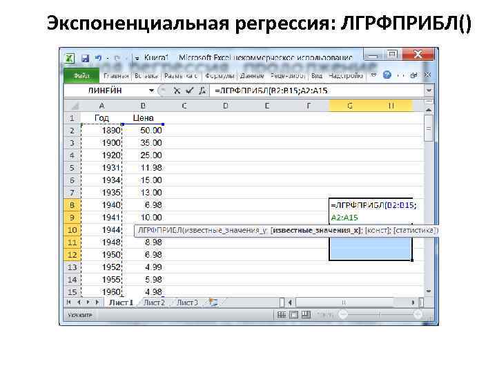Open the Рецензирование ribbon tab
The width and height of the screenshot is (497, 373).
click(x=288, y=76)
